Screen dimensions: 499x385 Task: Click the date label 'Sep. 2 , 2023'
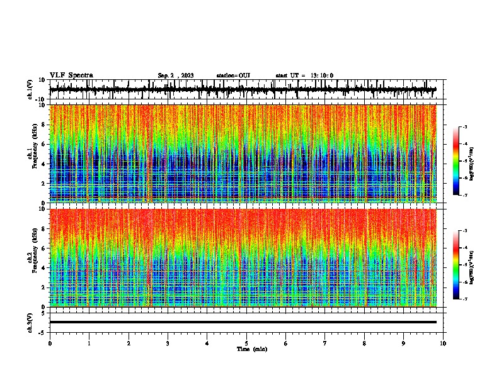[x=176, y=75]
